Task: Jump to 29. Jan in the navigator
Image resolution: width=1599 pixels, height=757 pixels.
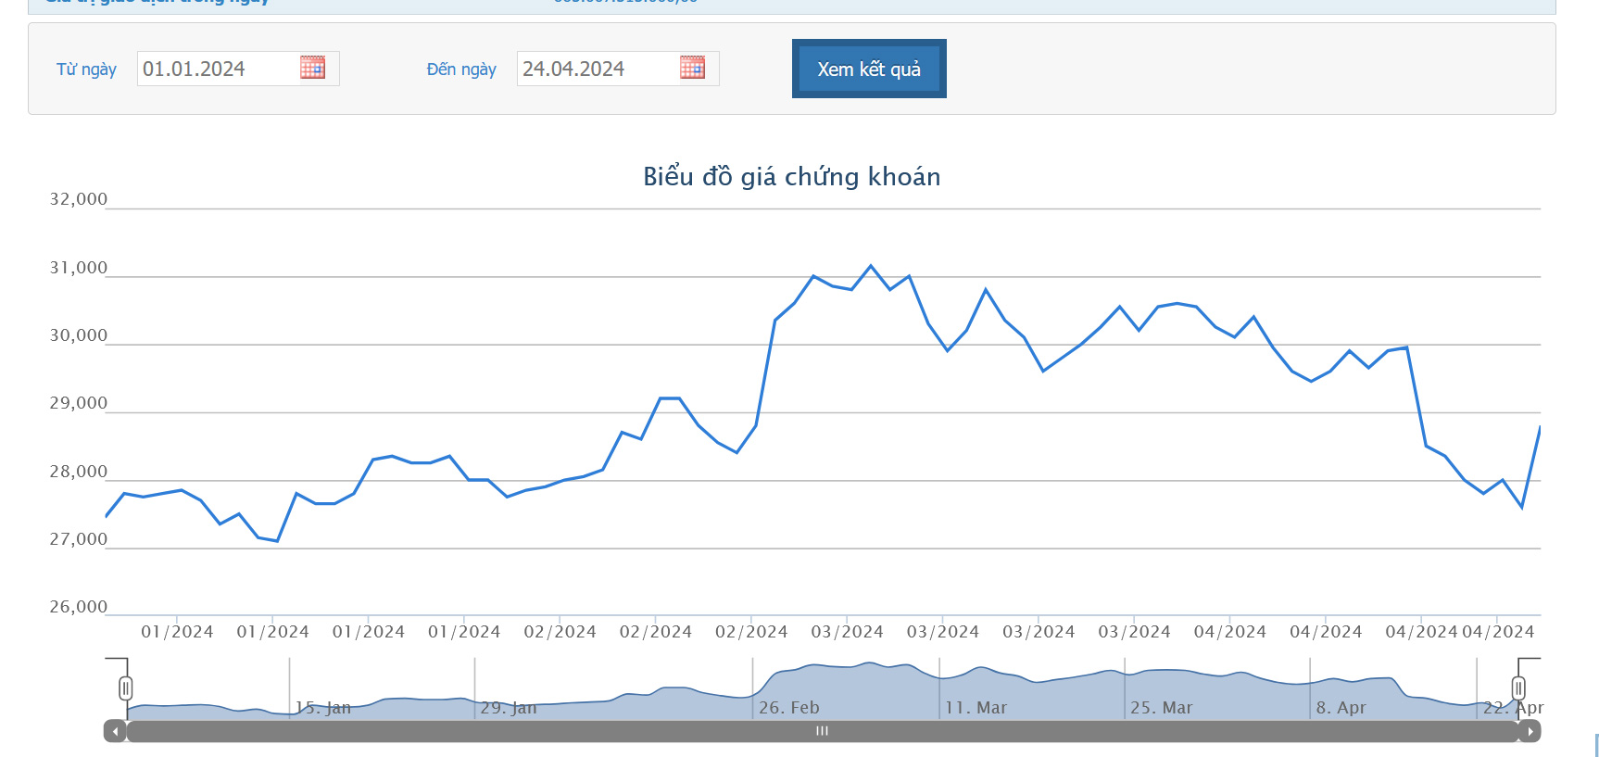Action: click(508, 708)
